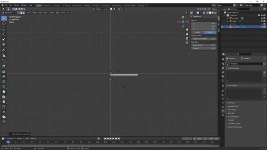
Task: Select the Measure tool
Action: pos(4,55)
